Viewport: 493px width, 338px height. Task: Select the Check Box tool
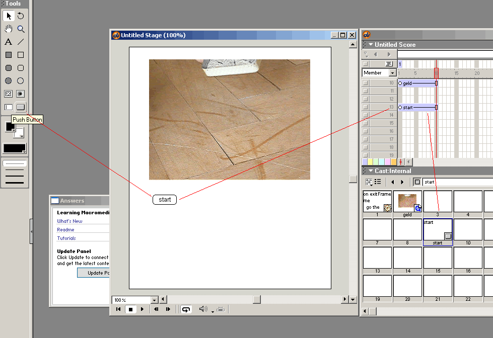click(x=9, y=94)
